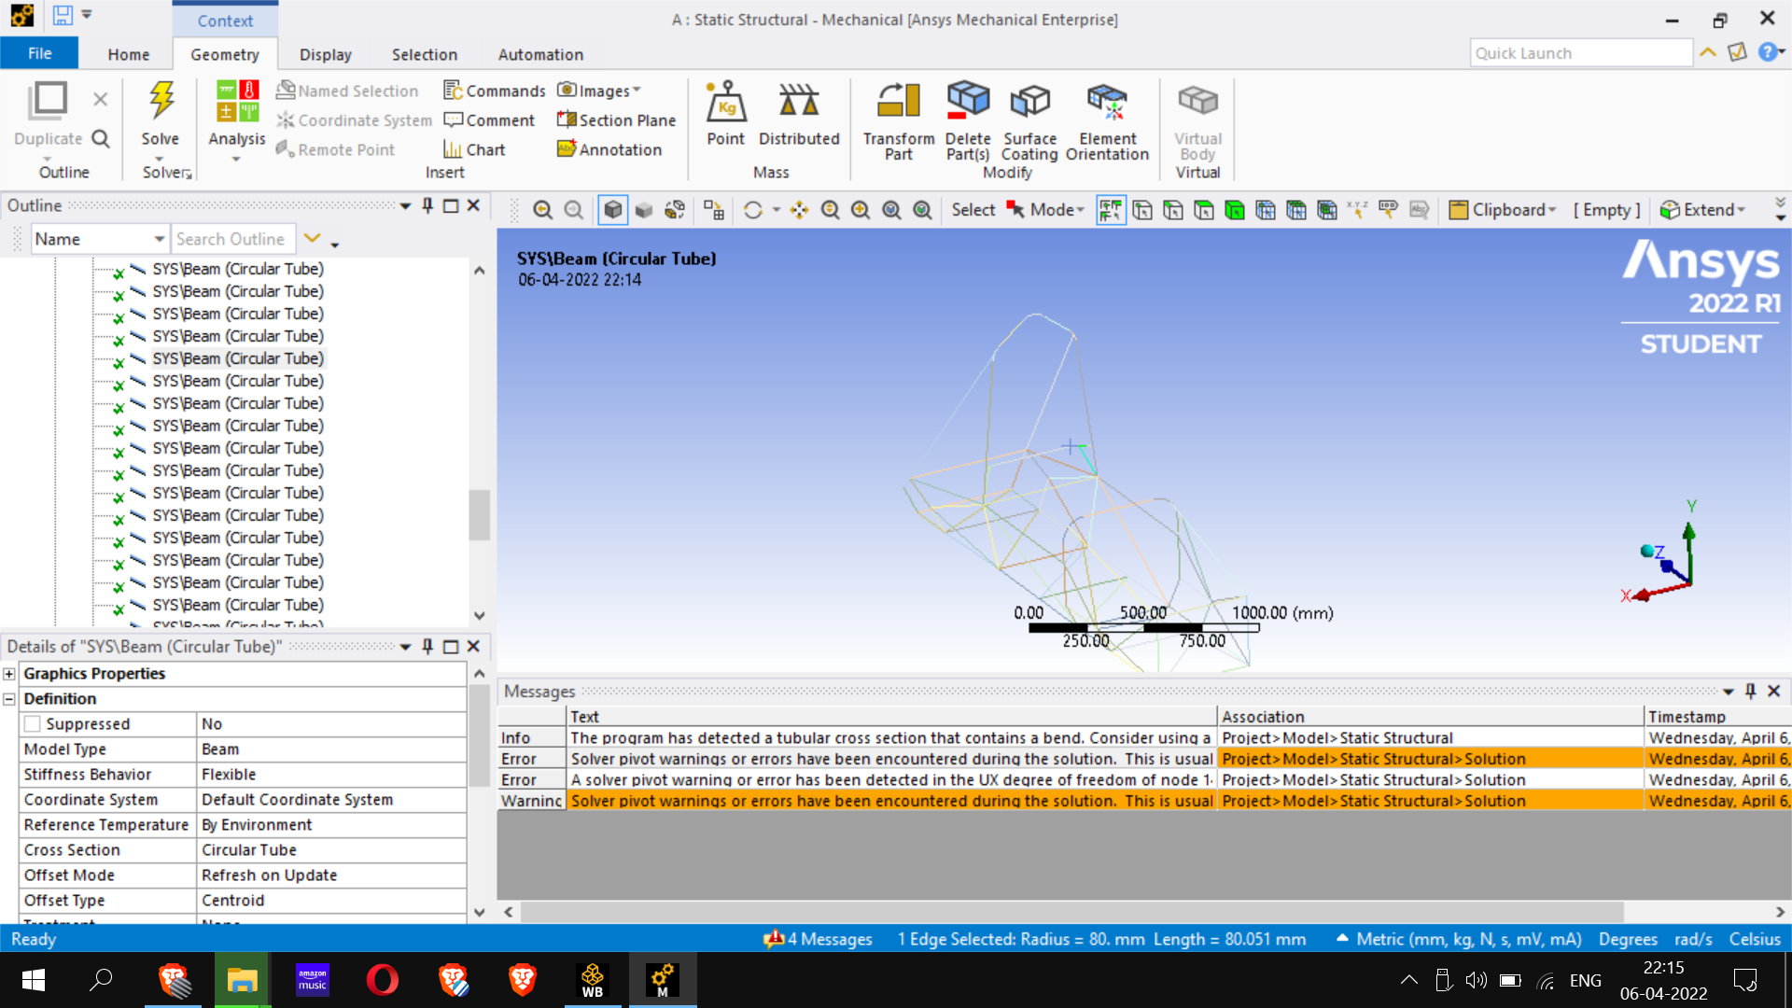1792x1008 pixels.
Task: Click the Messages horizontal scrollbar
Action: (1071, 912)
